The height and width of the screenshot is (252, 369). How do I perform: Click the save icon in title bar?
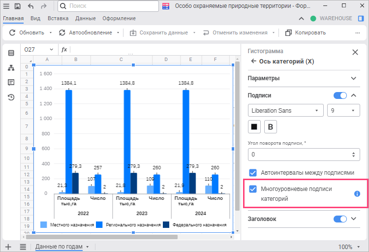click(18, 6)
